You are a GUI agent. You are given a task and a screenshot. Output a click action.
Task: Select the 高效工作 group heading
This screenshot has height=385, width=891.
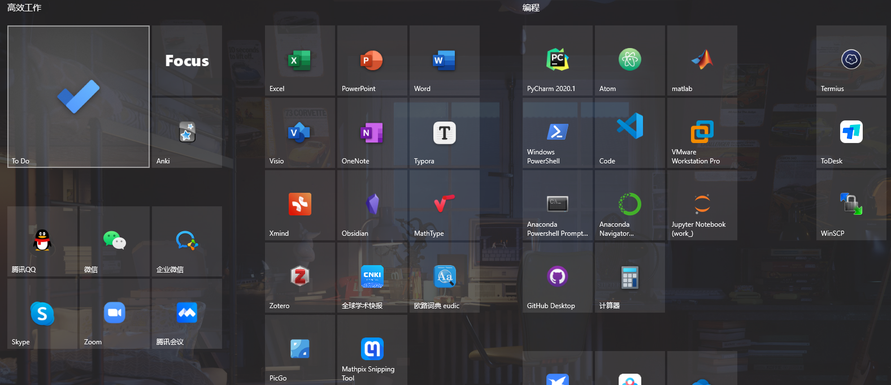[24, 7]
